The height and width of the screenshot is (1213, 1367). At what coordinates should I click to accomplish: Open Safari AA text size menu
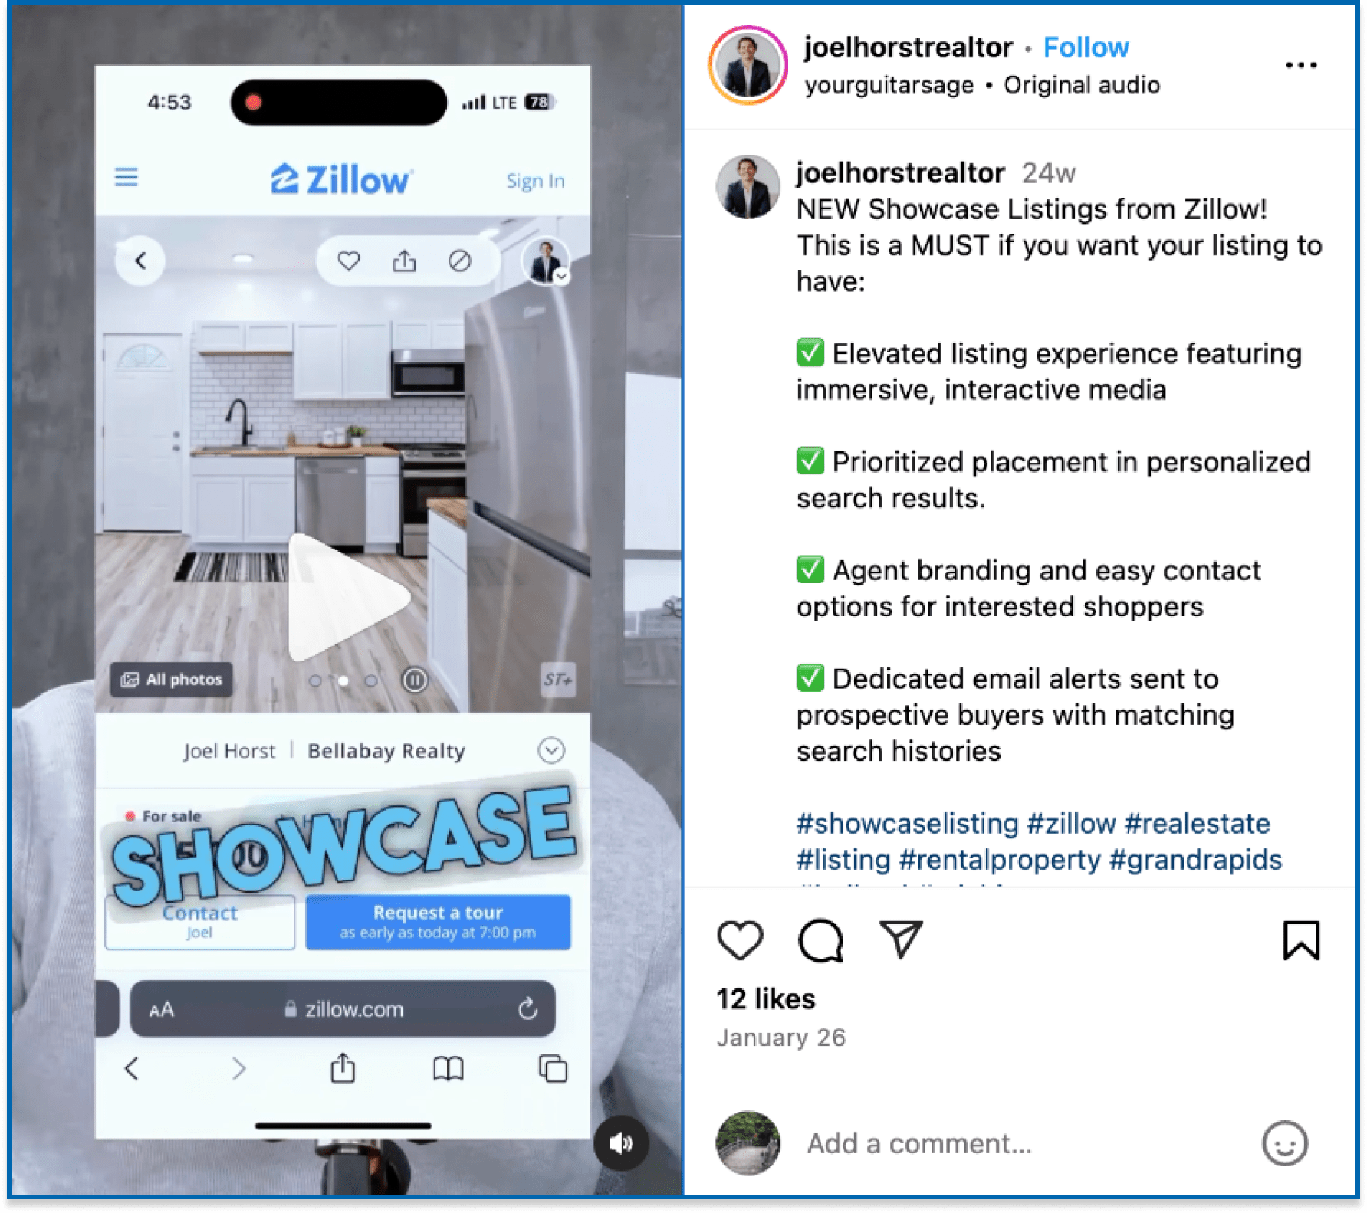click(162, 1009)
